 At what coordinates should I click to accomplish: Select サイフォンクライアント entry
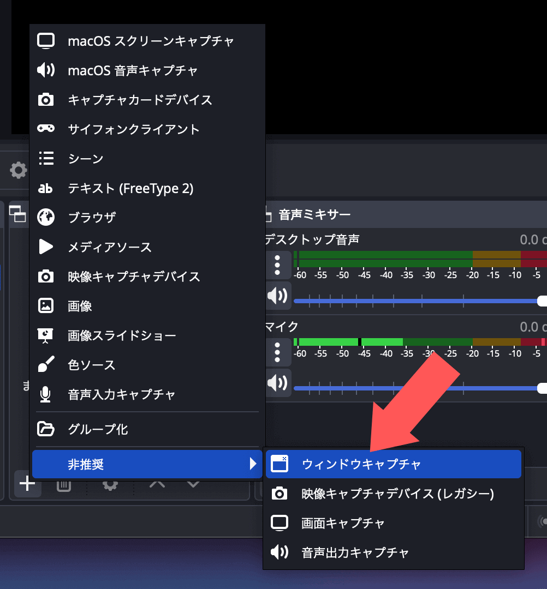pos(147,129)
